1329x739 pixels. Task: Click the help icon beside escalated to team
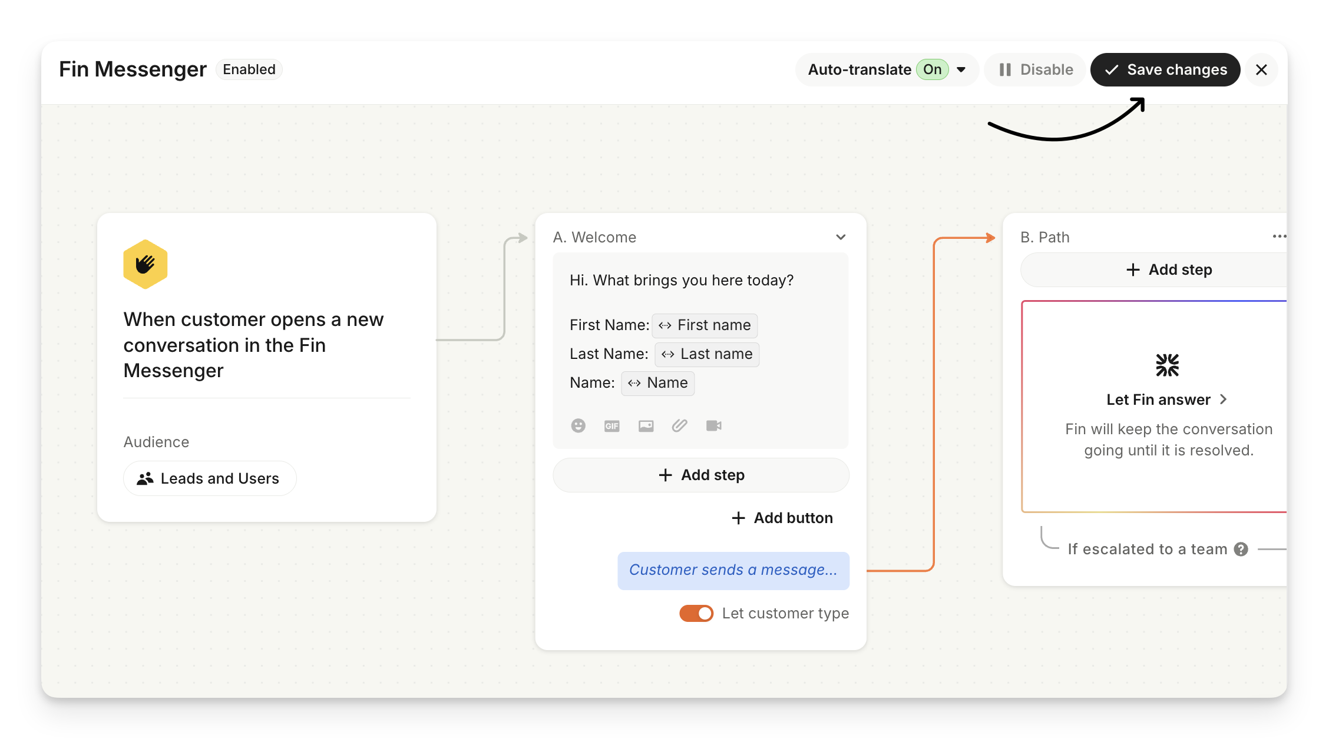(x=1241, y=549)
